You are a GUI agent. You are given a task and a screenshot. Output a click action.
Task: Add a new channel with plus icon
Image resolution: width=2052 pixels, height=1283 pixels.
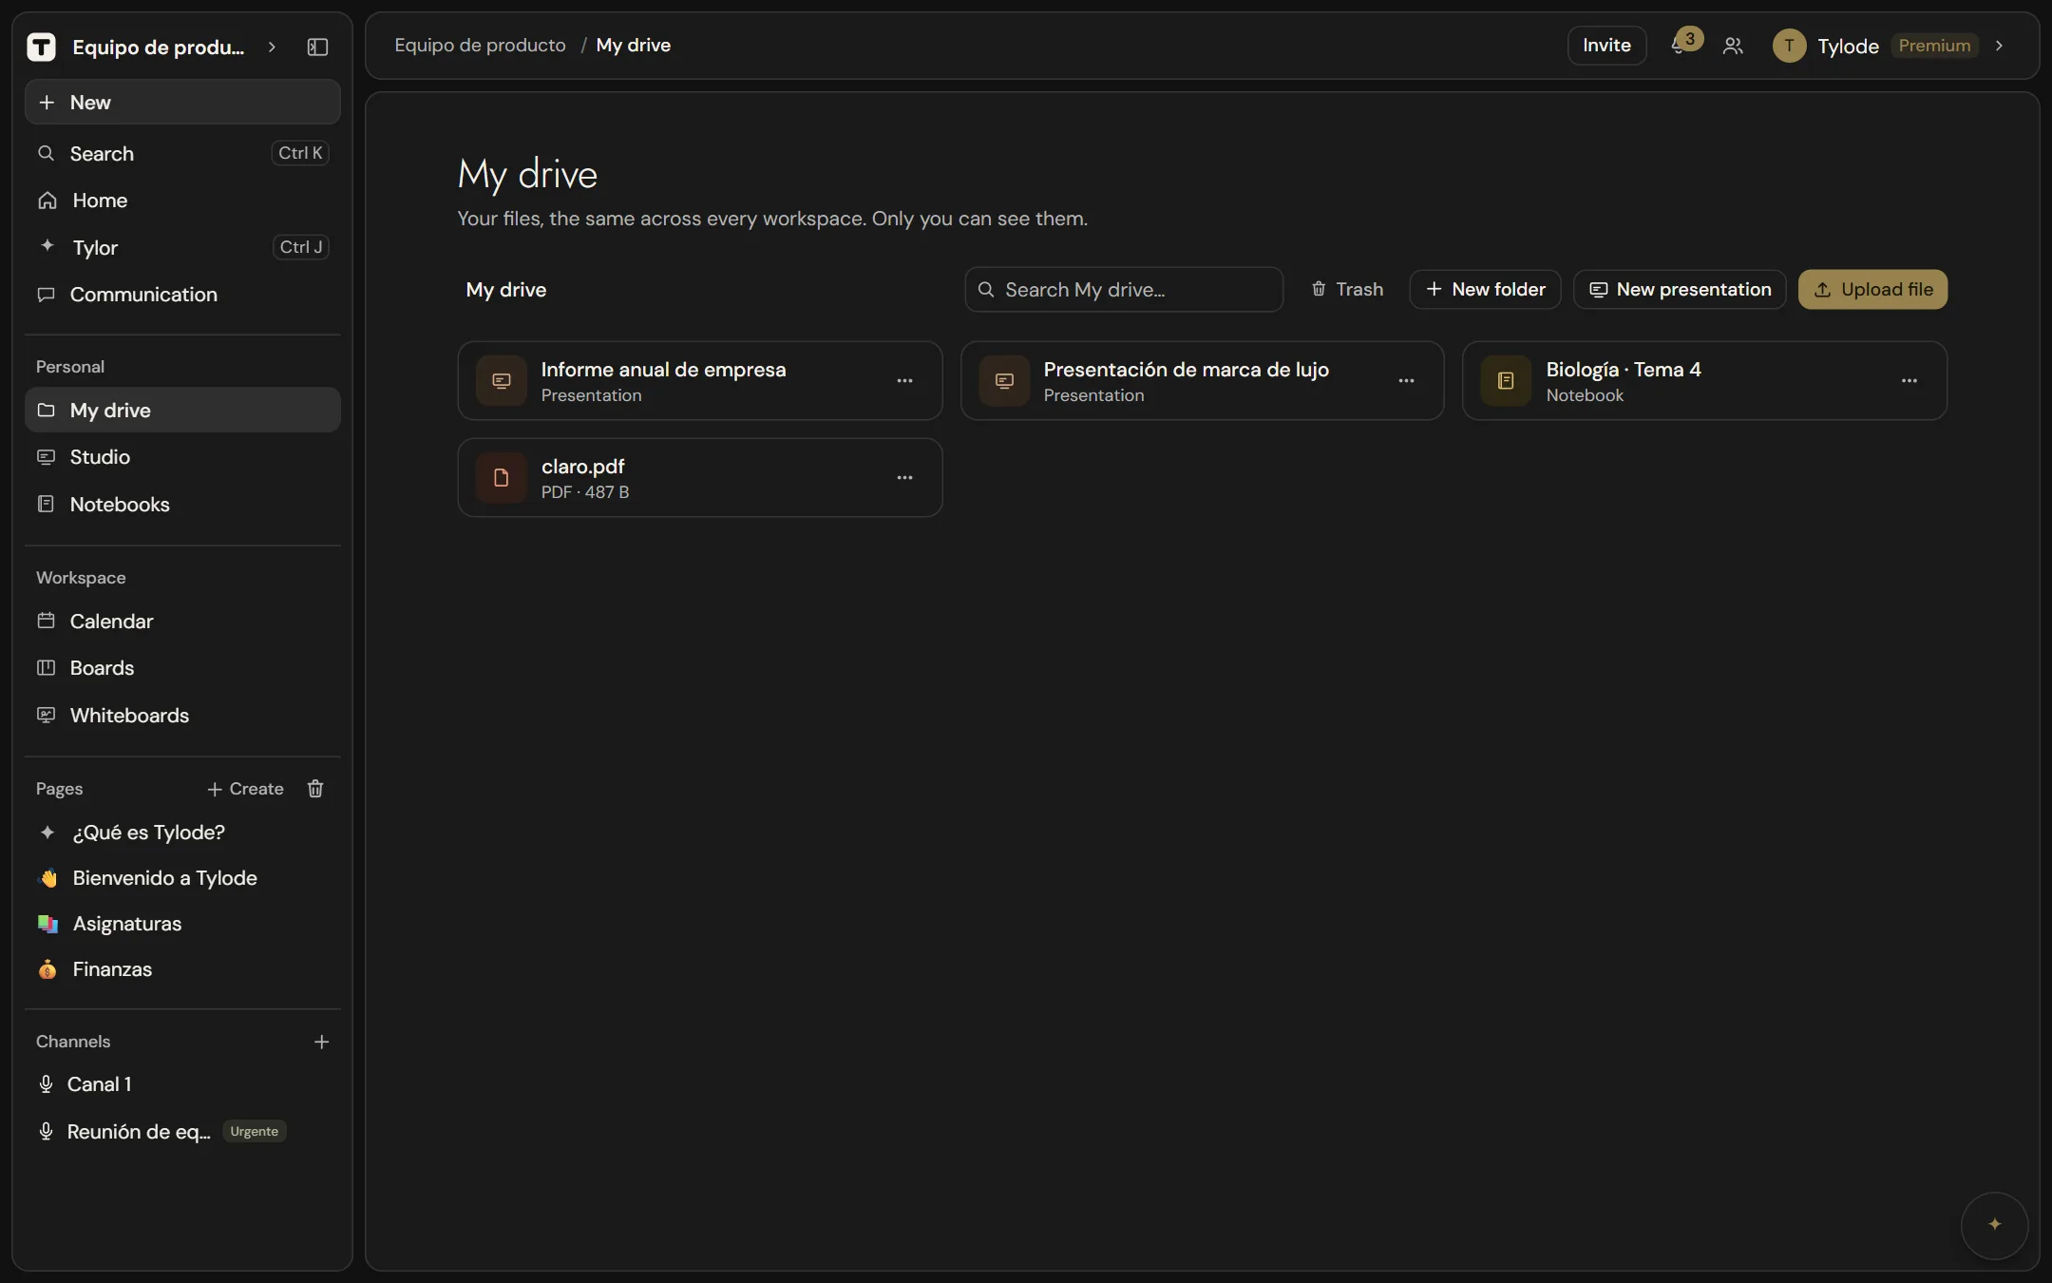point(321,1041)
